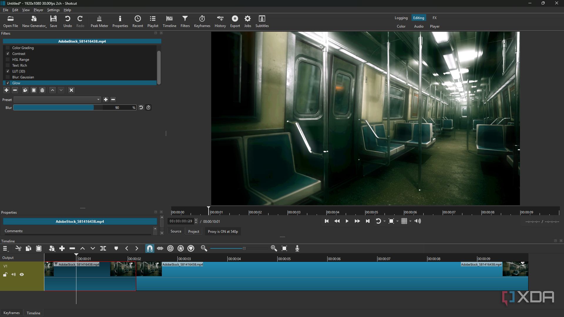This screenshot has height=317, width=564.
Task: Switch to the Color layout
Action: pyautogui.click(x=401, y=26)
